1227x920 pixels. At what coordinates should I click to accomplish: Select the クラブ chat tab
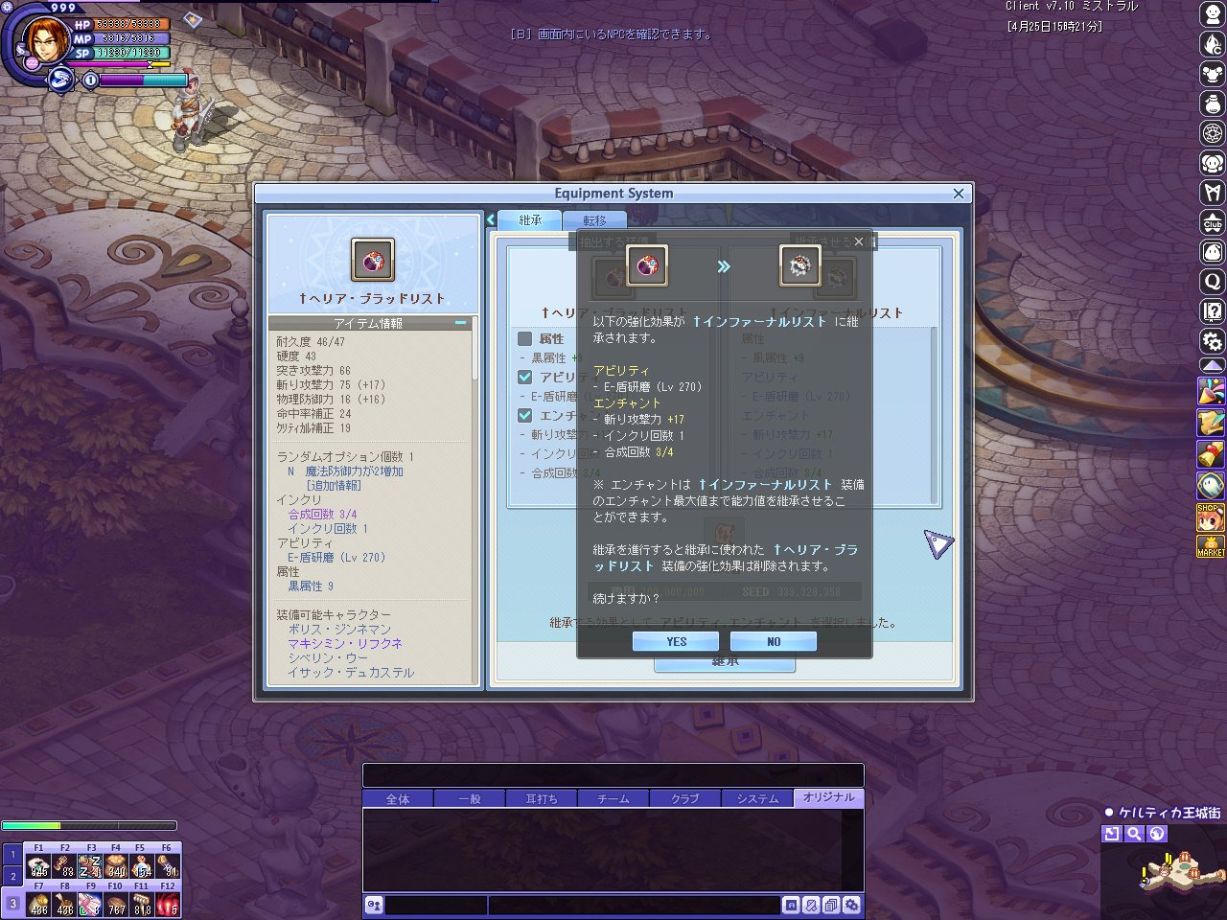pos(685,798)
